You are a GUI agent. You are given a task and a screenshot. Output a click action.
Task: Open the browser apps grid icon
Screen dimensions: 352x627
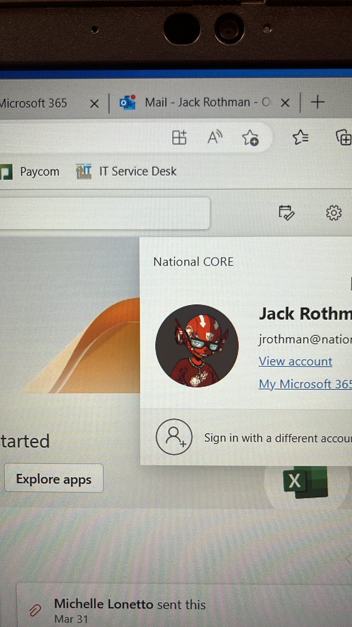pos(179,138)
